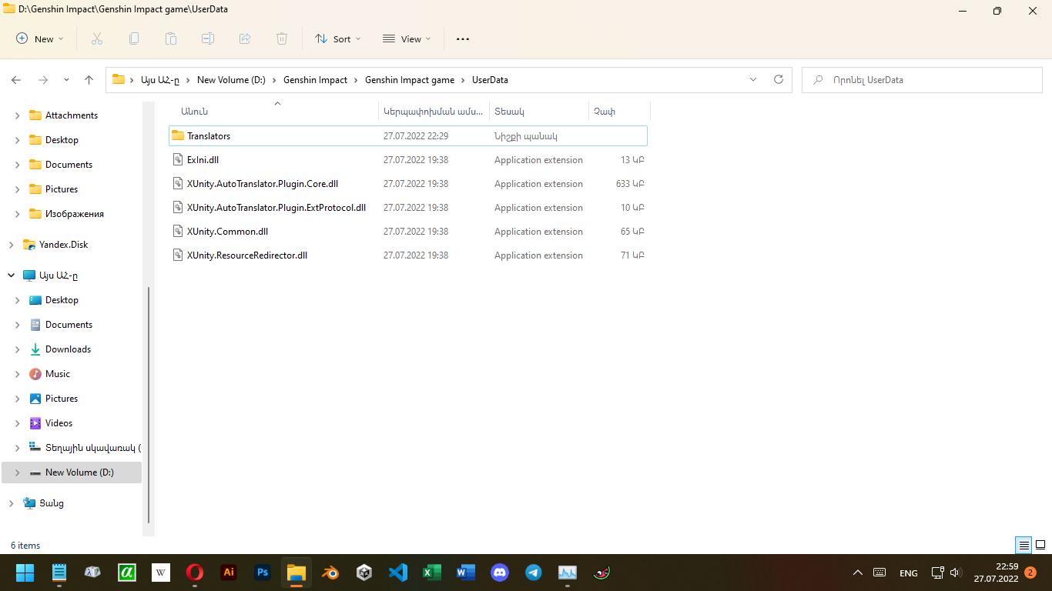Expand the Изображения folder in sidebar

18,214
